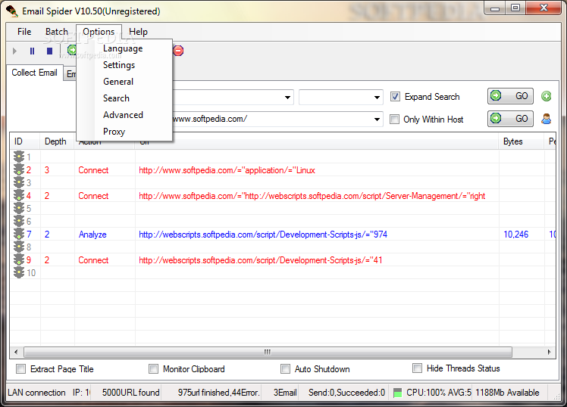Click the Stop square toolbar icon

49,51
